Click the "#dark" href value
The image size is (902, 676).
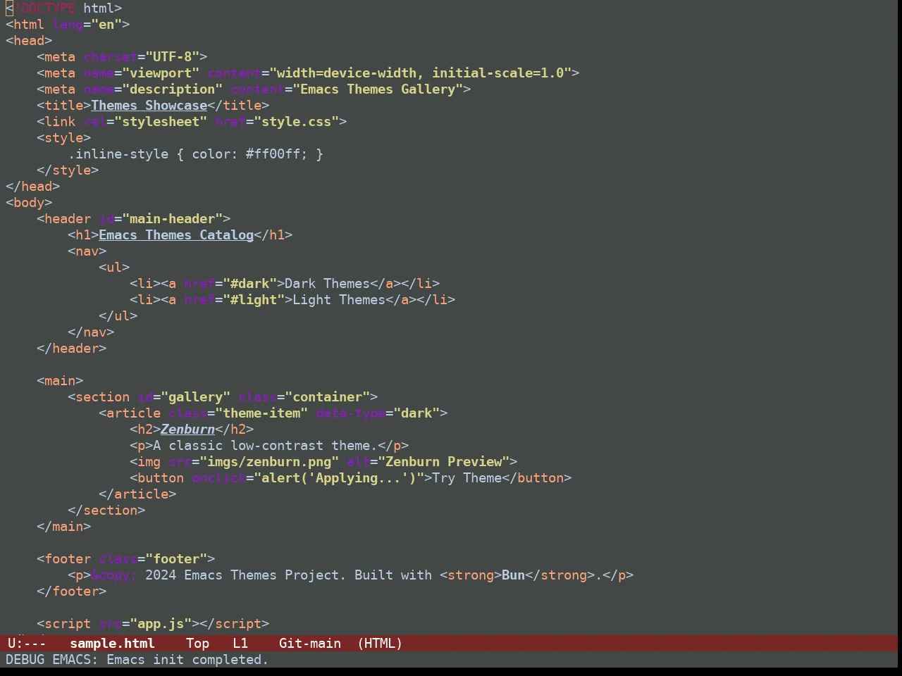point(249,284)
